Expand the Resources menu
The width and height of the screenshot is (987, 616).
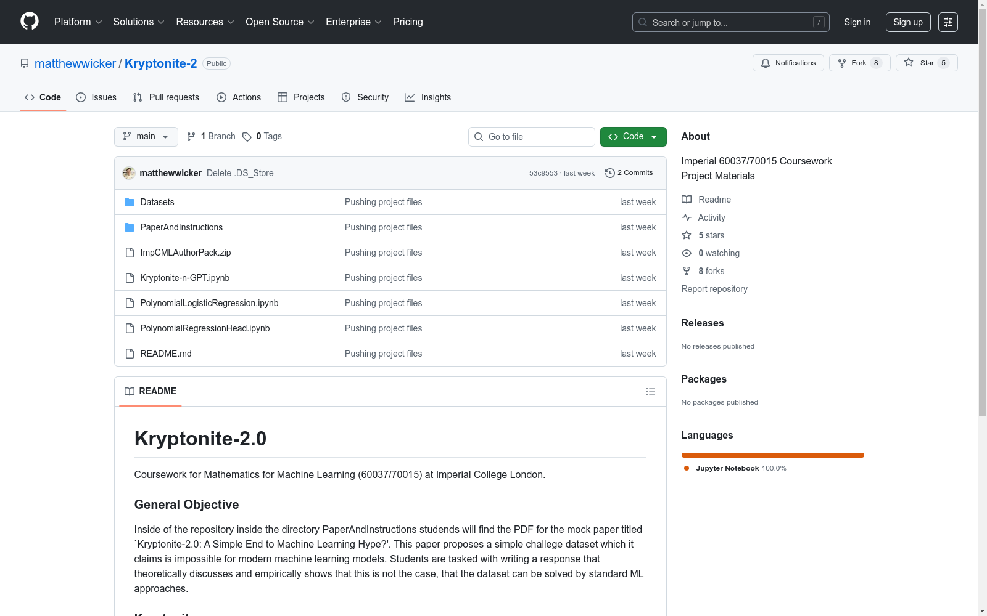(x=205, y=22)
